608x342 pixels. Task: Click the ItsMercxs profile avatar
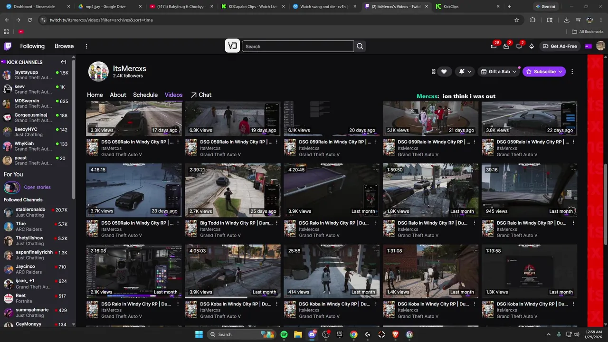98,72
